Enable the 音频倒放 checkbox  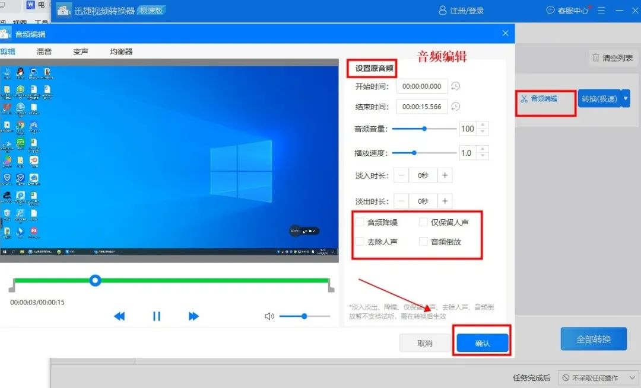[x=423, y=242]
